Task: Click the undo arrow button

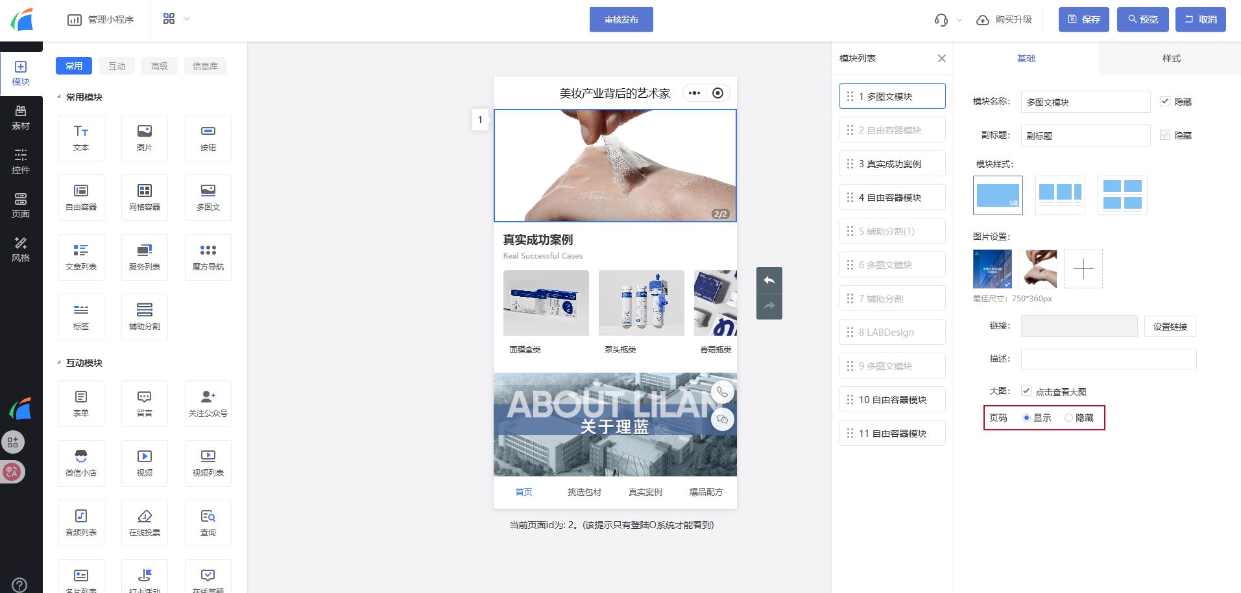Action: 769,280
